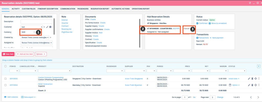This screenshot has height=102, width=262.
Task: Click the New item button
Action: (8, 54)
